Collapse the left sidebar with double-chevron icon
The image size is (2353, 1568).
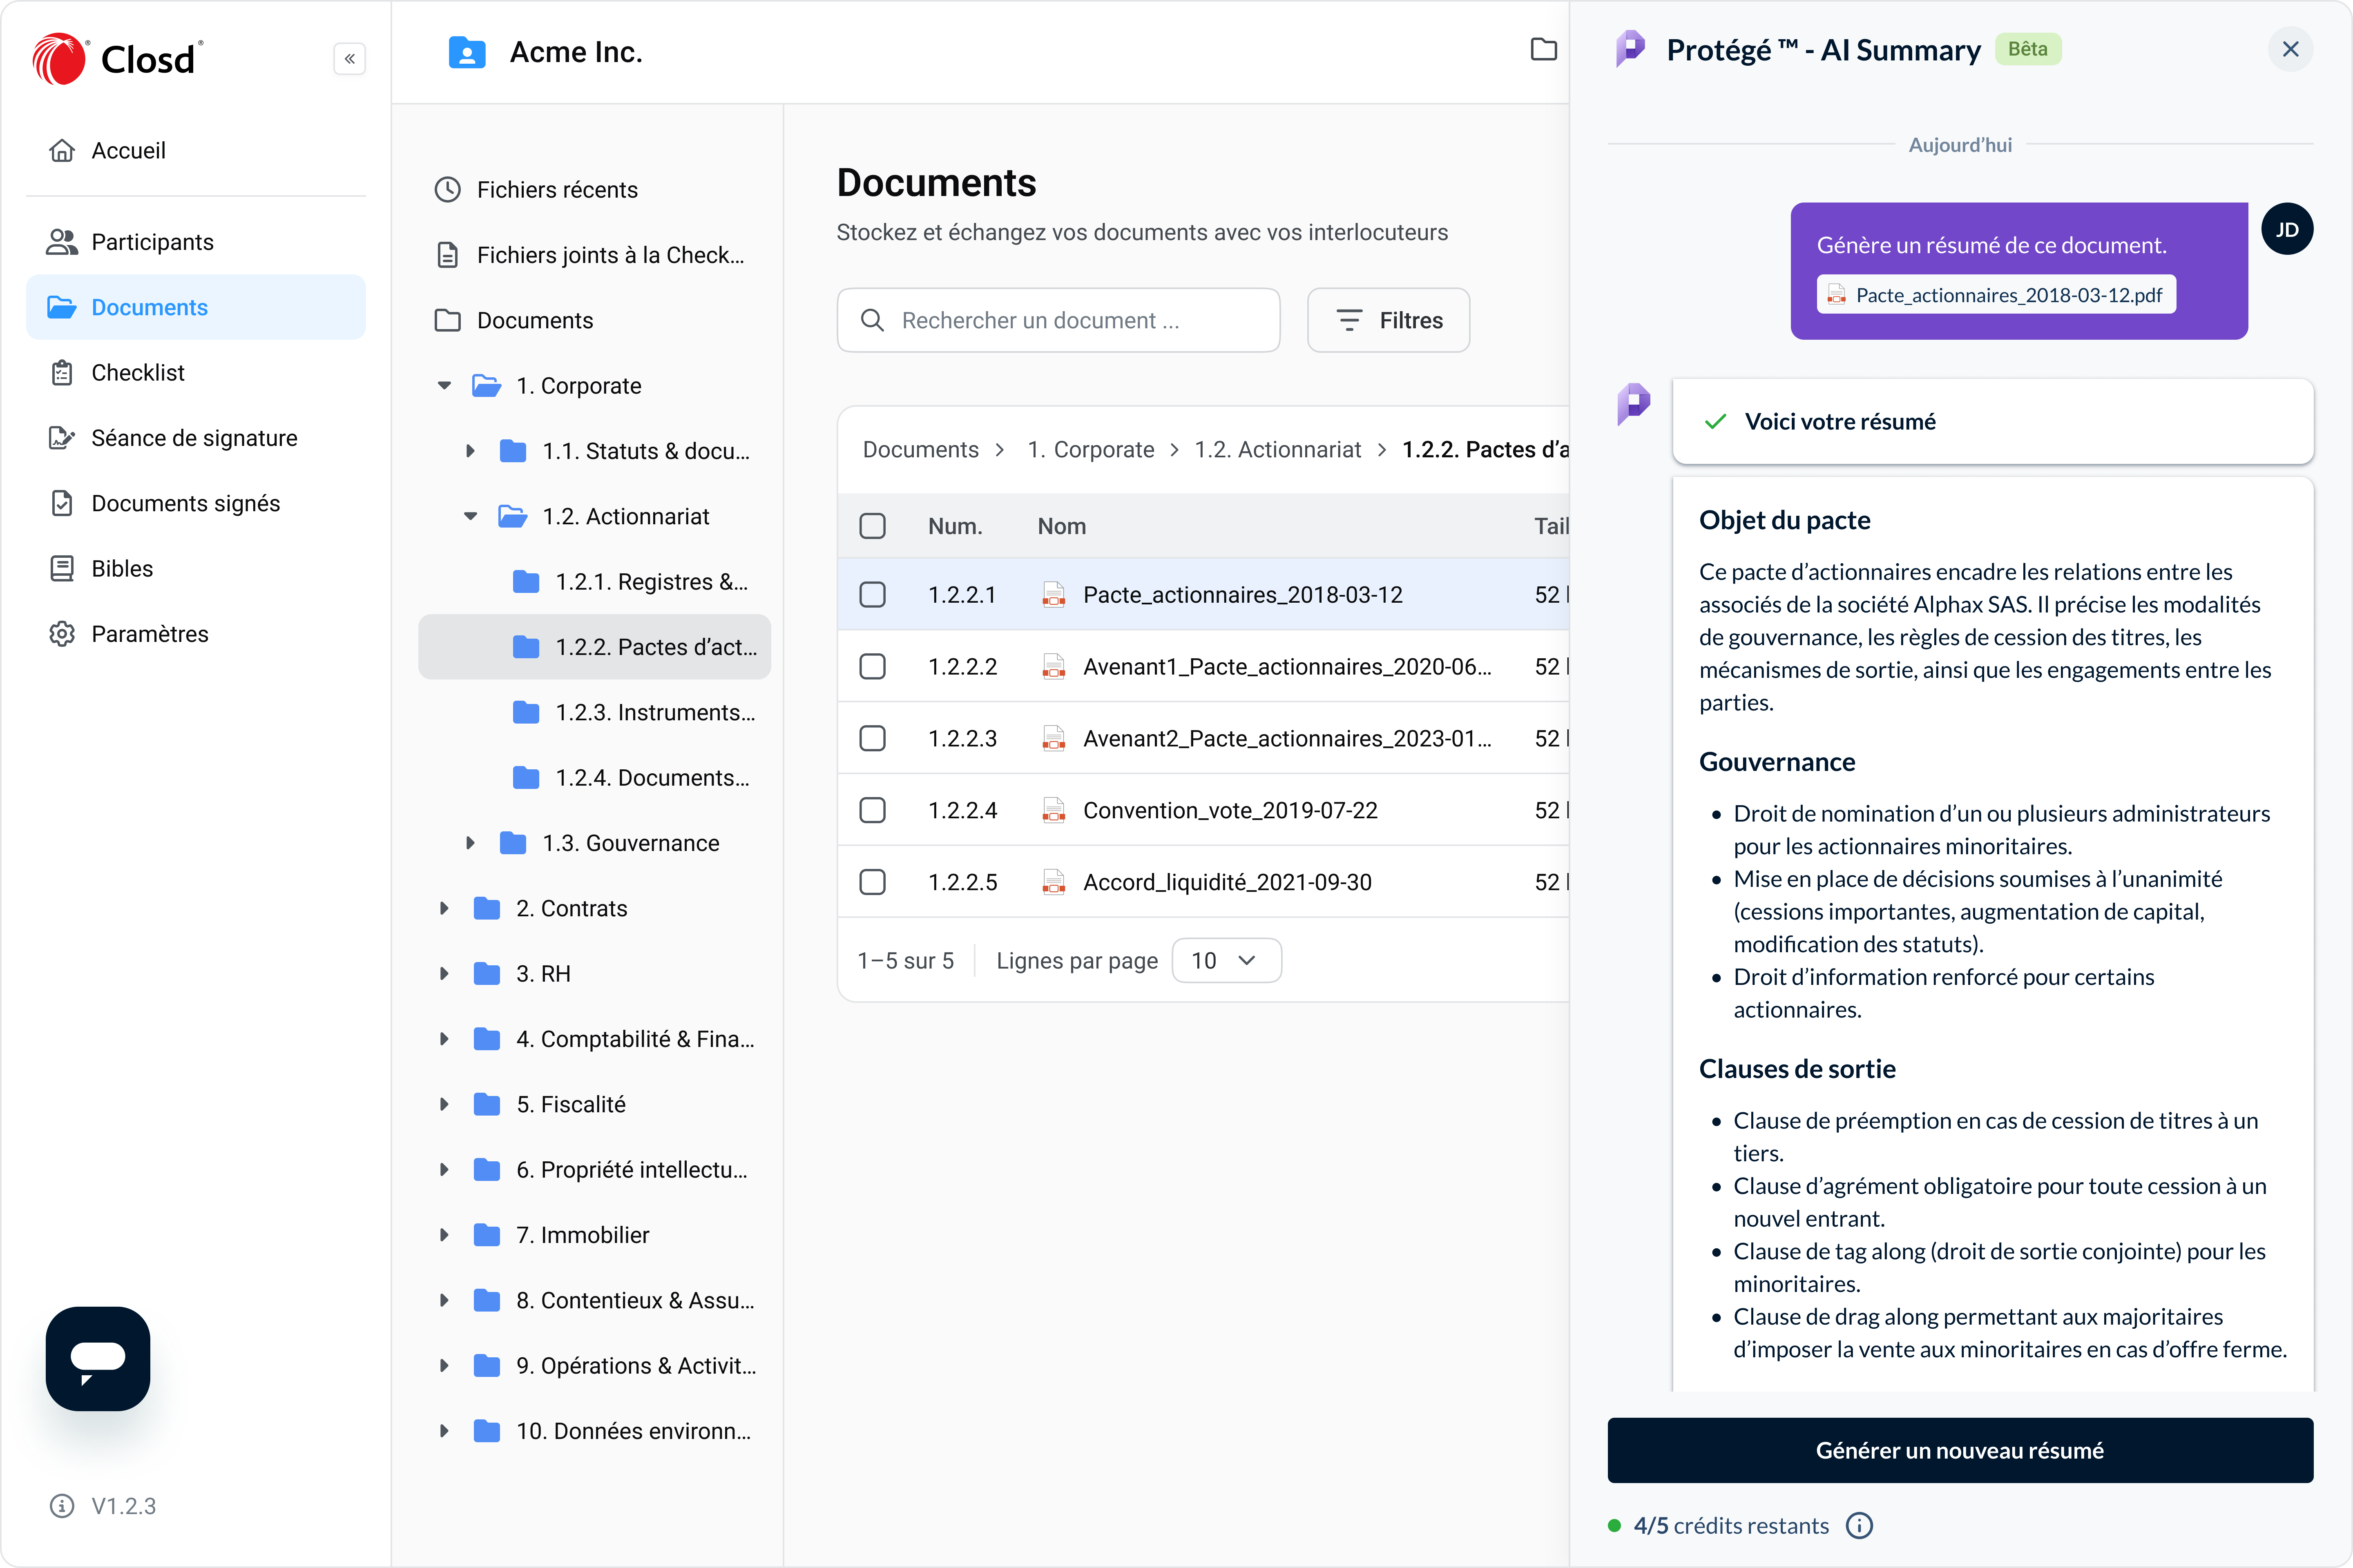pyautogui.click(x=349, y=59)
